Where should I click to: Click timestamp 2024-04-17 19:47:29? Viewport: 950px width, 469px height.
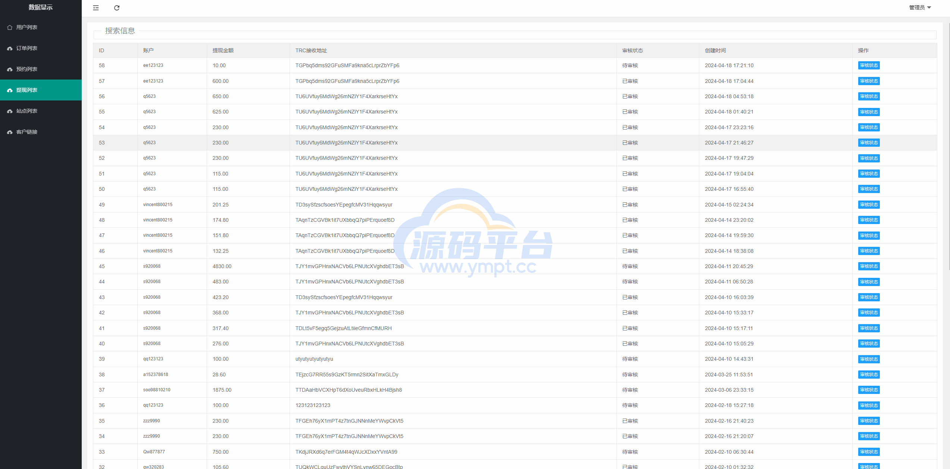coord(729,158)
